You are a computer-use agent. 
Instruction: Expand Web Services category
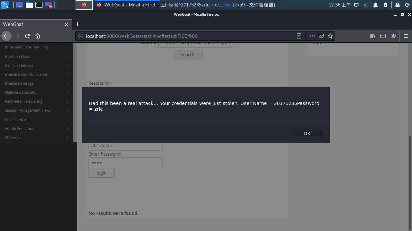tap(37, 119)
